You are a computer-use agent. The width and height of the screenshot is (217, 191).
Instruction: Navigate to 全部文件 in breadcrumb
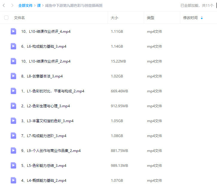[26, 6]
